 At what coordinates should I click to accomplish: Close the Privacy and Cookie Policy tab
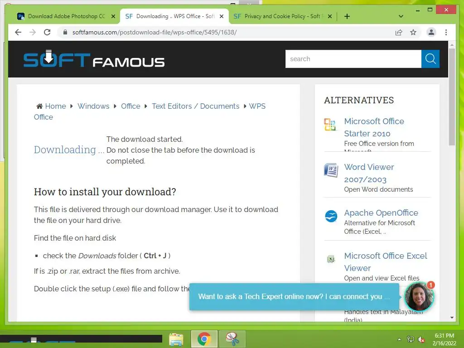[330, 16]
